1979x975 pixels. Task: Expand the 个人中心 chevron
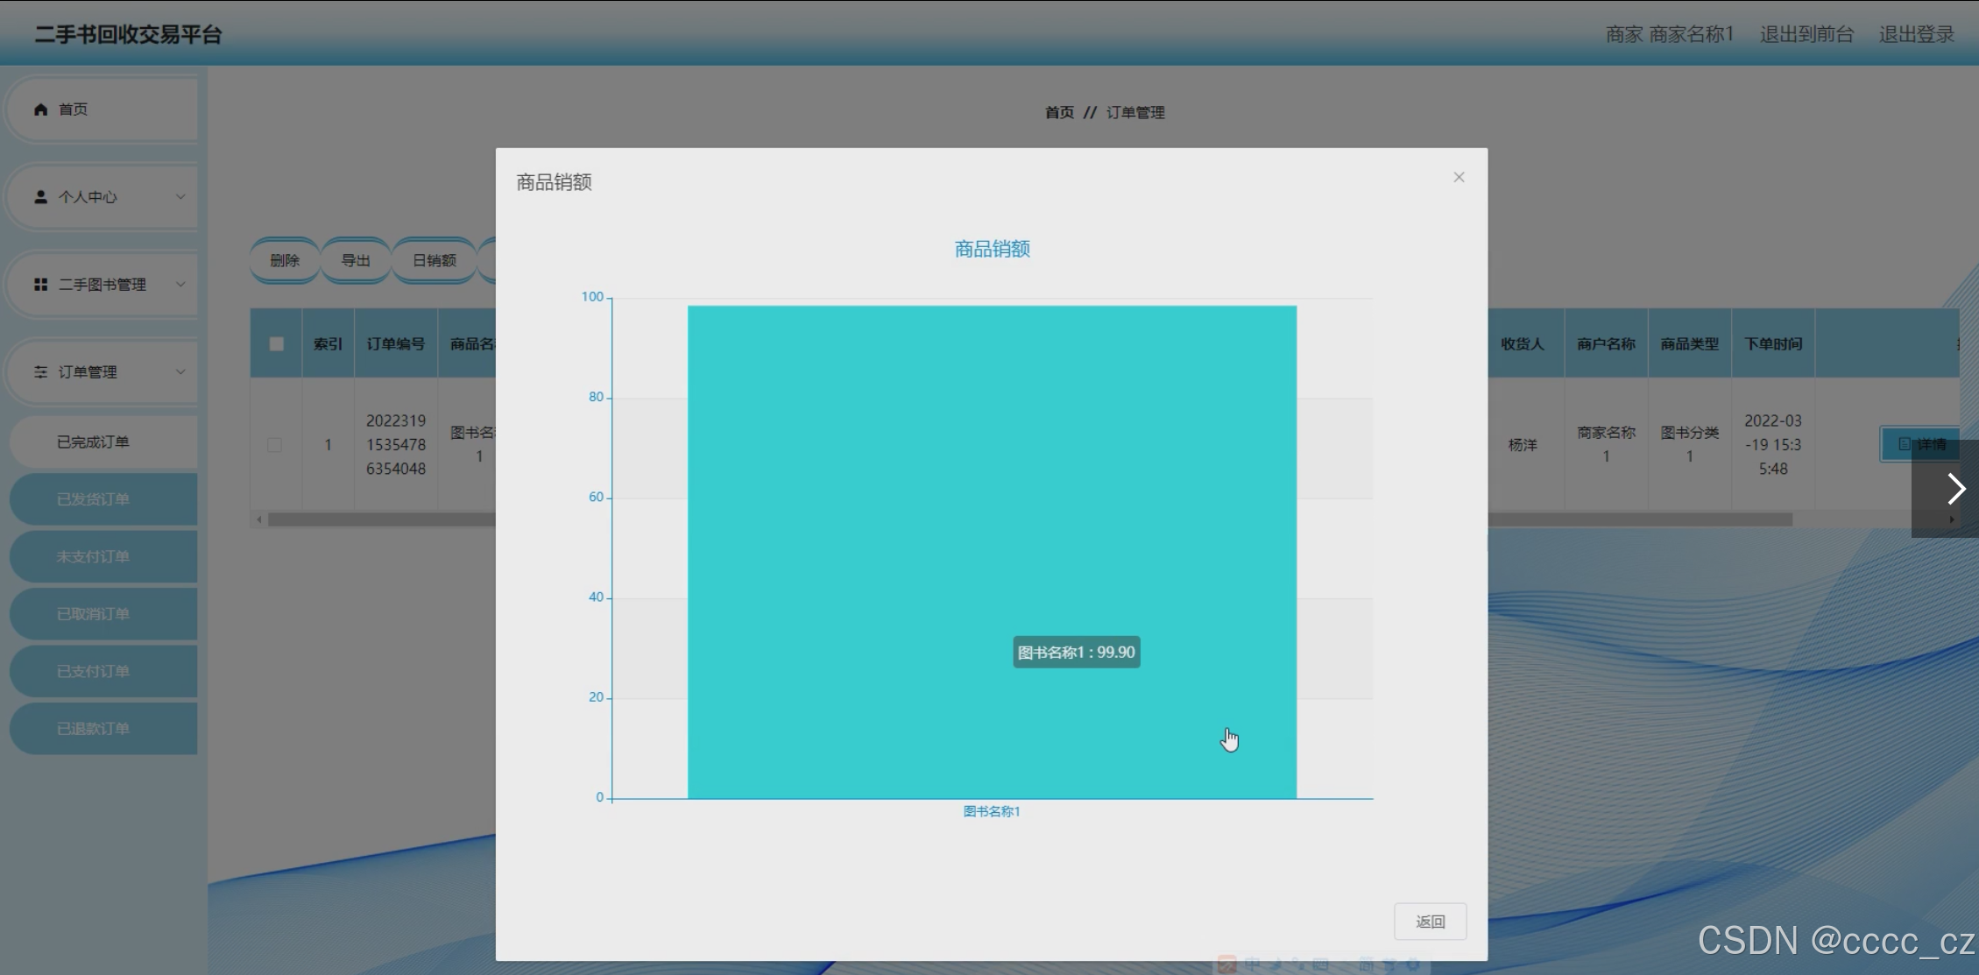tap(180, 197)
